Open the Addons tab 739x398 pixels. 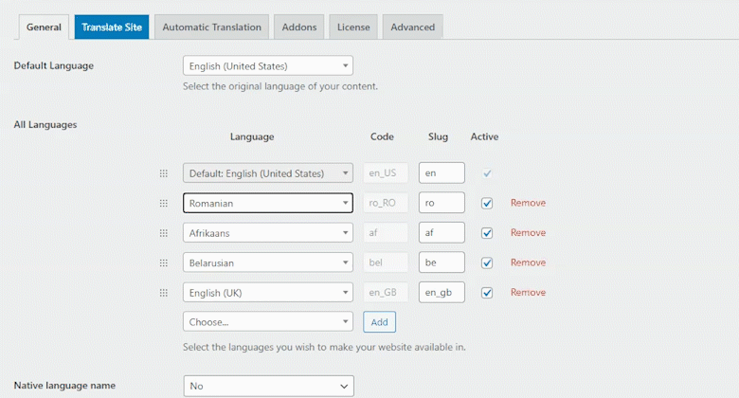pos(299,27)
